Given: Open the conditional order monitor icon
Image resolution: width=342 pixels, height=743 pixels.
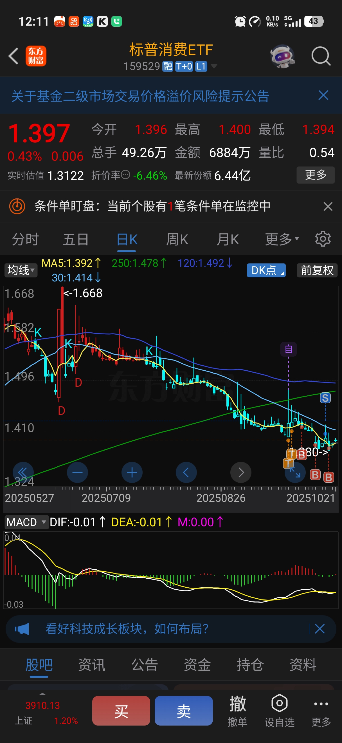Looking at the screenshot, I should pyautogui.click(x=17, y=206).
